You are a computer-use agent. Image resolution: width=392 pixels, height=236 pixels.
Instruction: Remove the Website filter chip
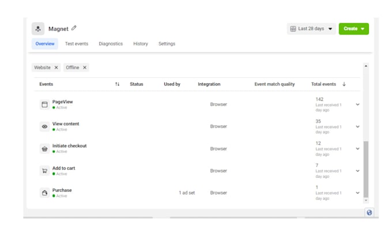(56, 68)
